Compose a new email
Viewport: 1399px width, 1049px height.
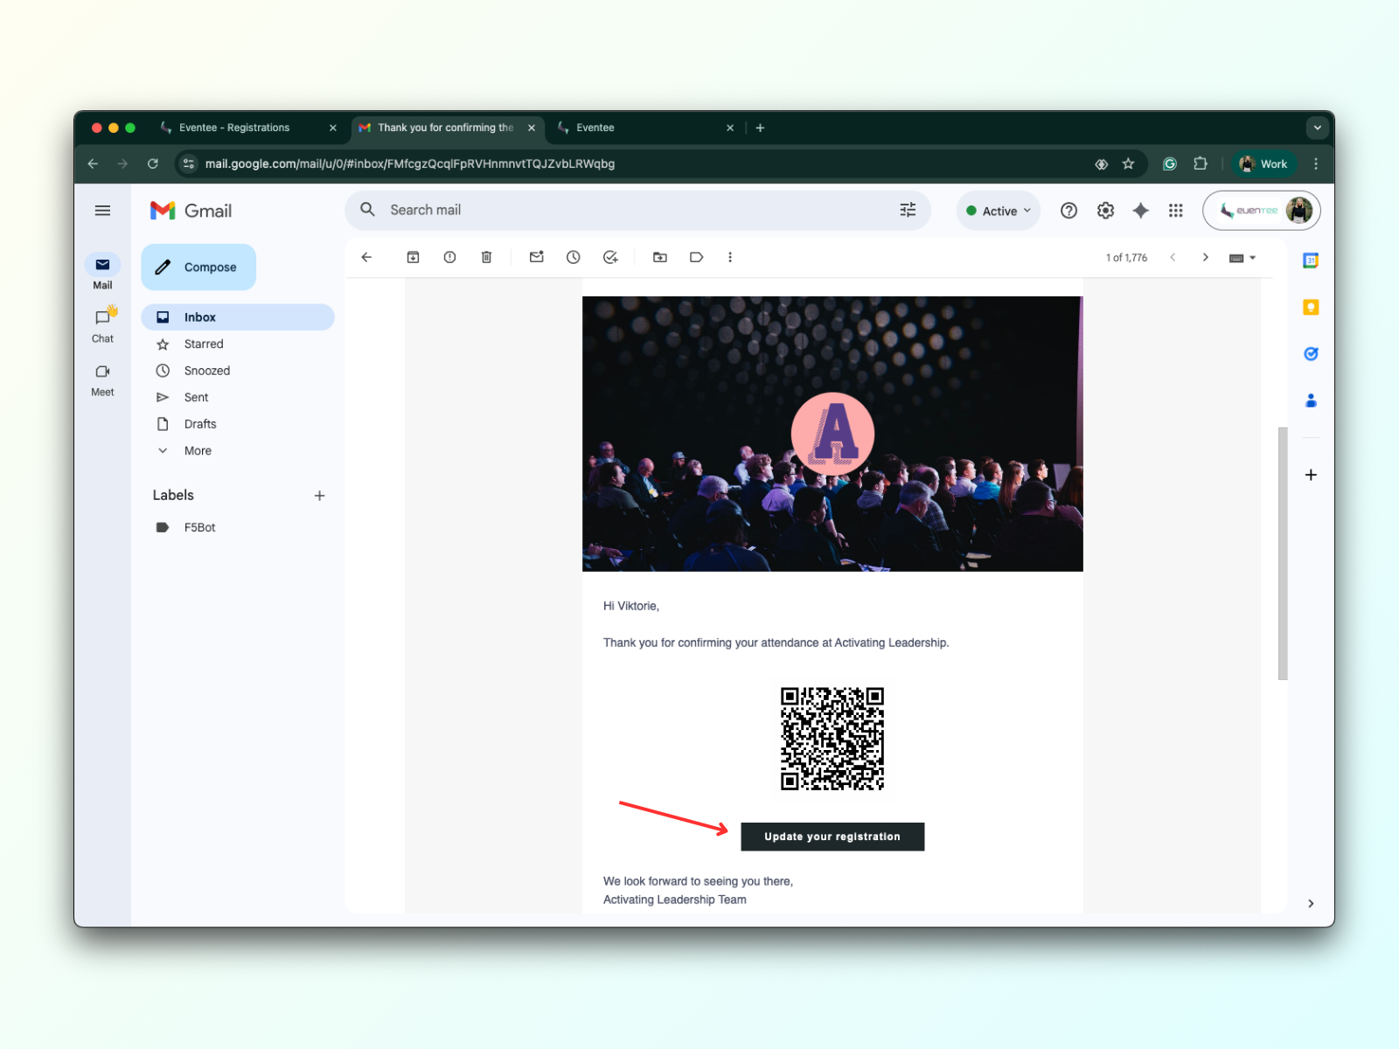(198, 267)
